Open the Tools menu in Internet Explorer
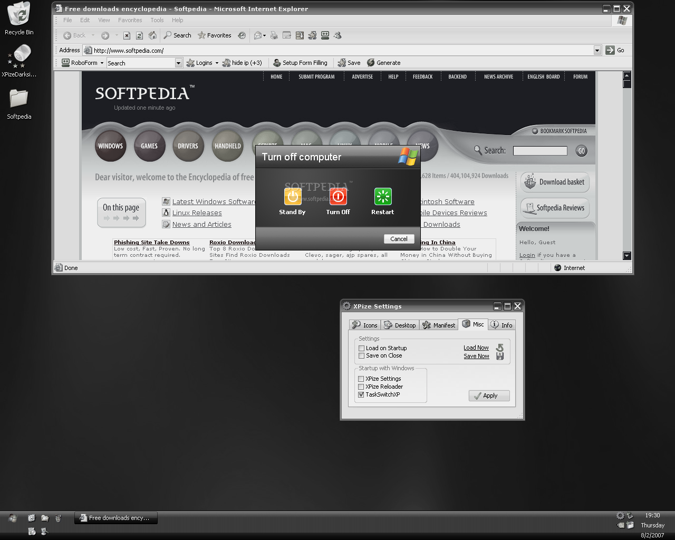 tap(157, 20)
